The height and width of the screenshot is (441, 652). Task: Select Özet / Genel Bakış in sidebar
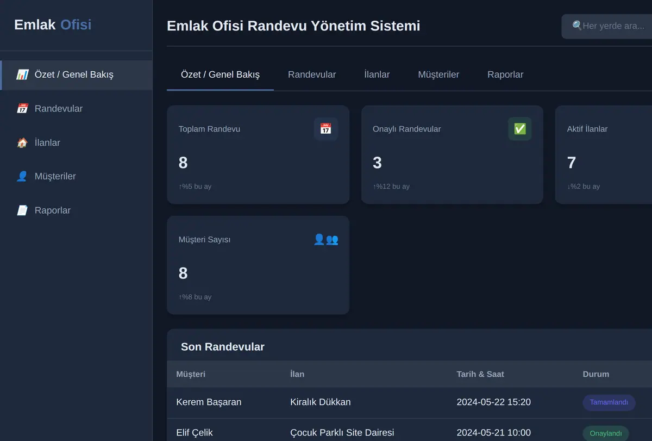(x=76, y=74)
